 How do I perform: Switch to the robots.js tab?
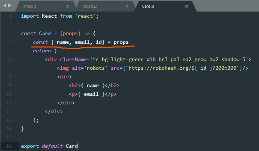pos(90,6)
